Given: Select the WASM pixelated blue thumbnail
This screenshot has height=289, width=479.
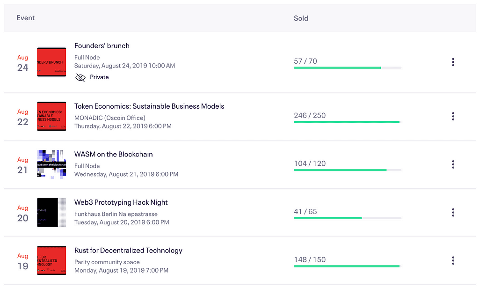Looking at the screenshot, I should (51, 164).
